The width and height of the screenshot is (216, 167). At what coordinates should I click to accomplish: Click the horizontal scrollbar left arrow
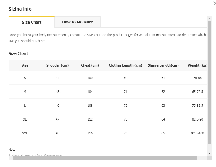(x=11, y=158)
